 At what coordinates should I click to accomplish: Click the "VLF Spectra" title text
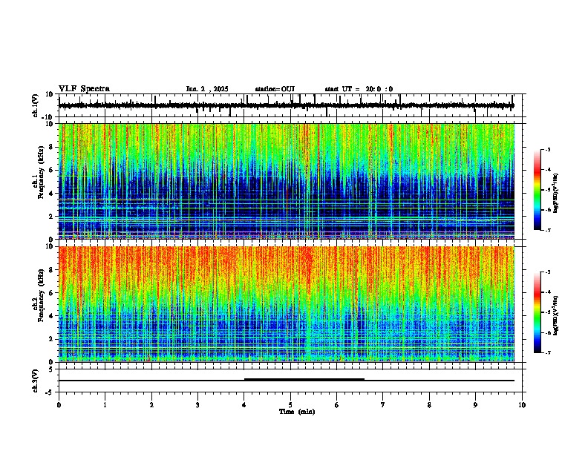(84, 89)
